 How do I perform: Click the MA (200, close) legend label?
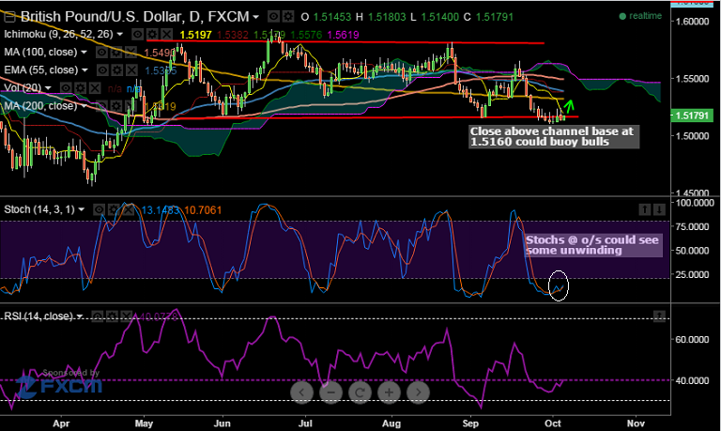(40, 106)
